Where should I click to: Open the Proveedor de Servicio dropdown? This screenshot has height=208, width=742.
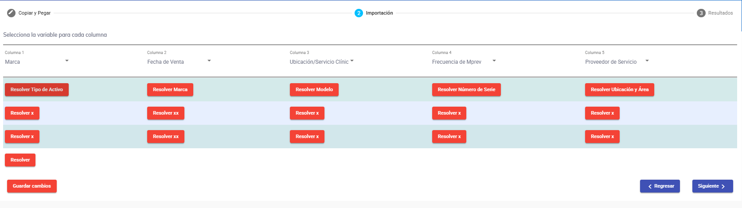coord(647,61)
